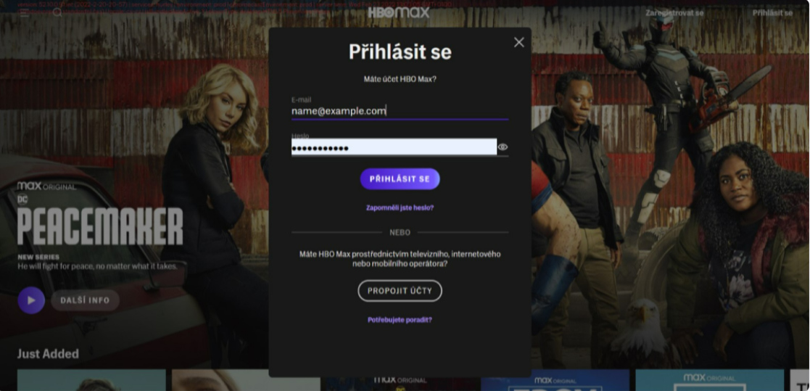Click the Just Added section heading
Screen dimensions: 810x391
48,354
